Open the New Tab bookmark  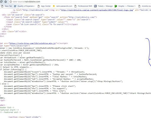(7, 6)
